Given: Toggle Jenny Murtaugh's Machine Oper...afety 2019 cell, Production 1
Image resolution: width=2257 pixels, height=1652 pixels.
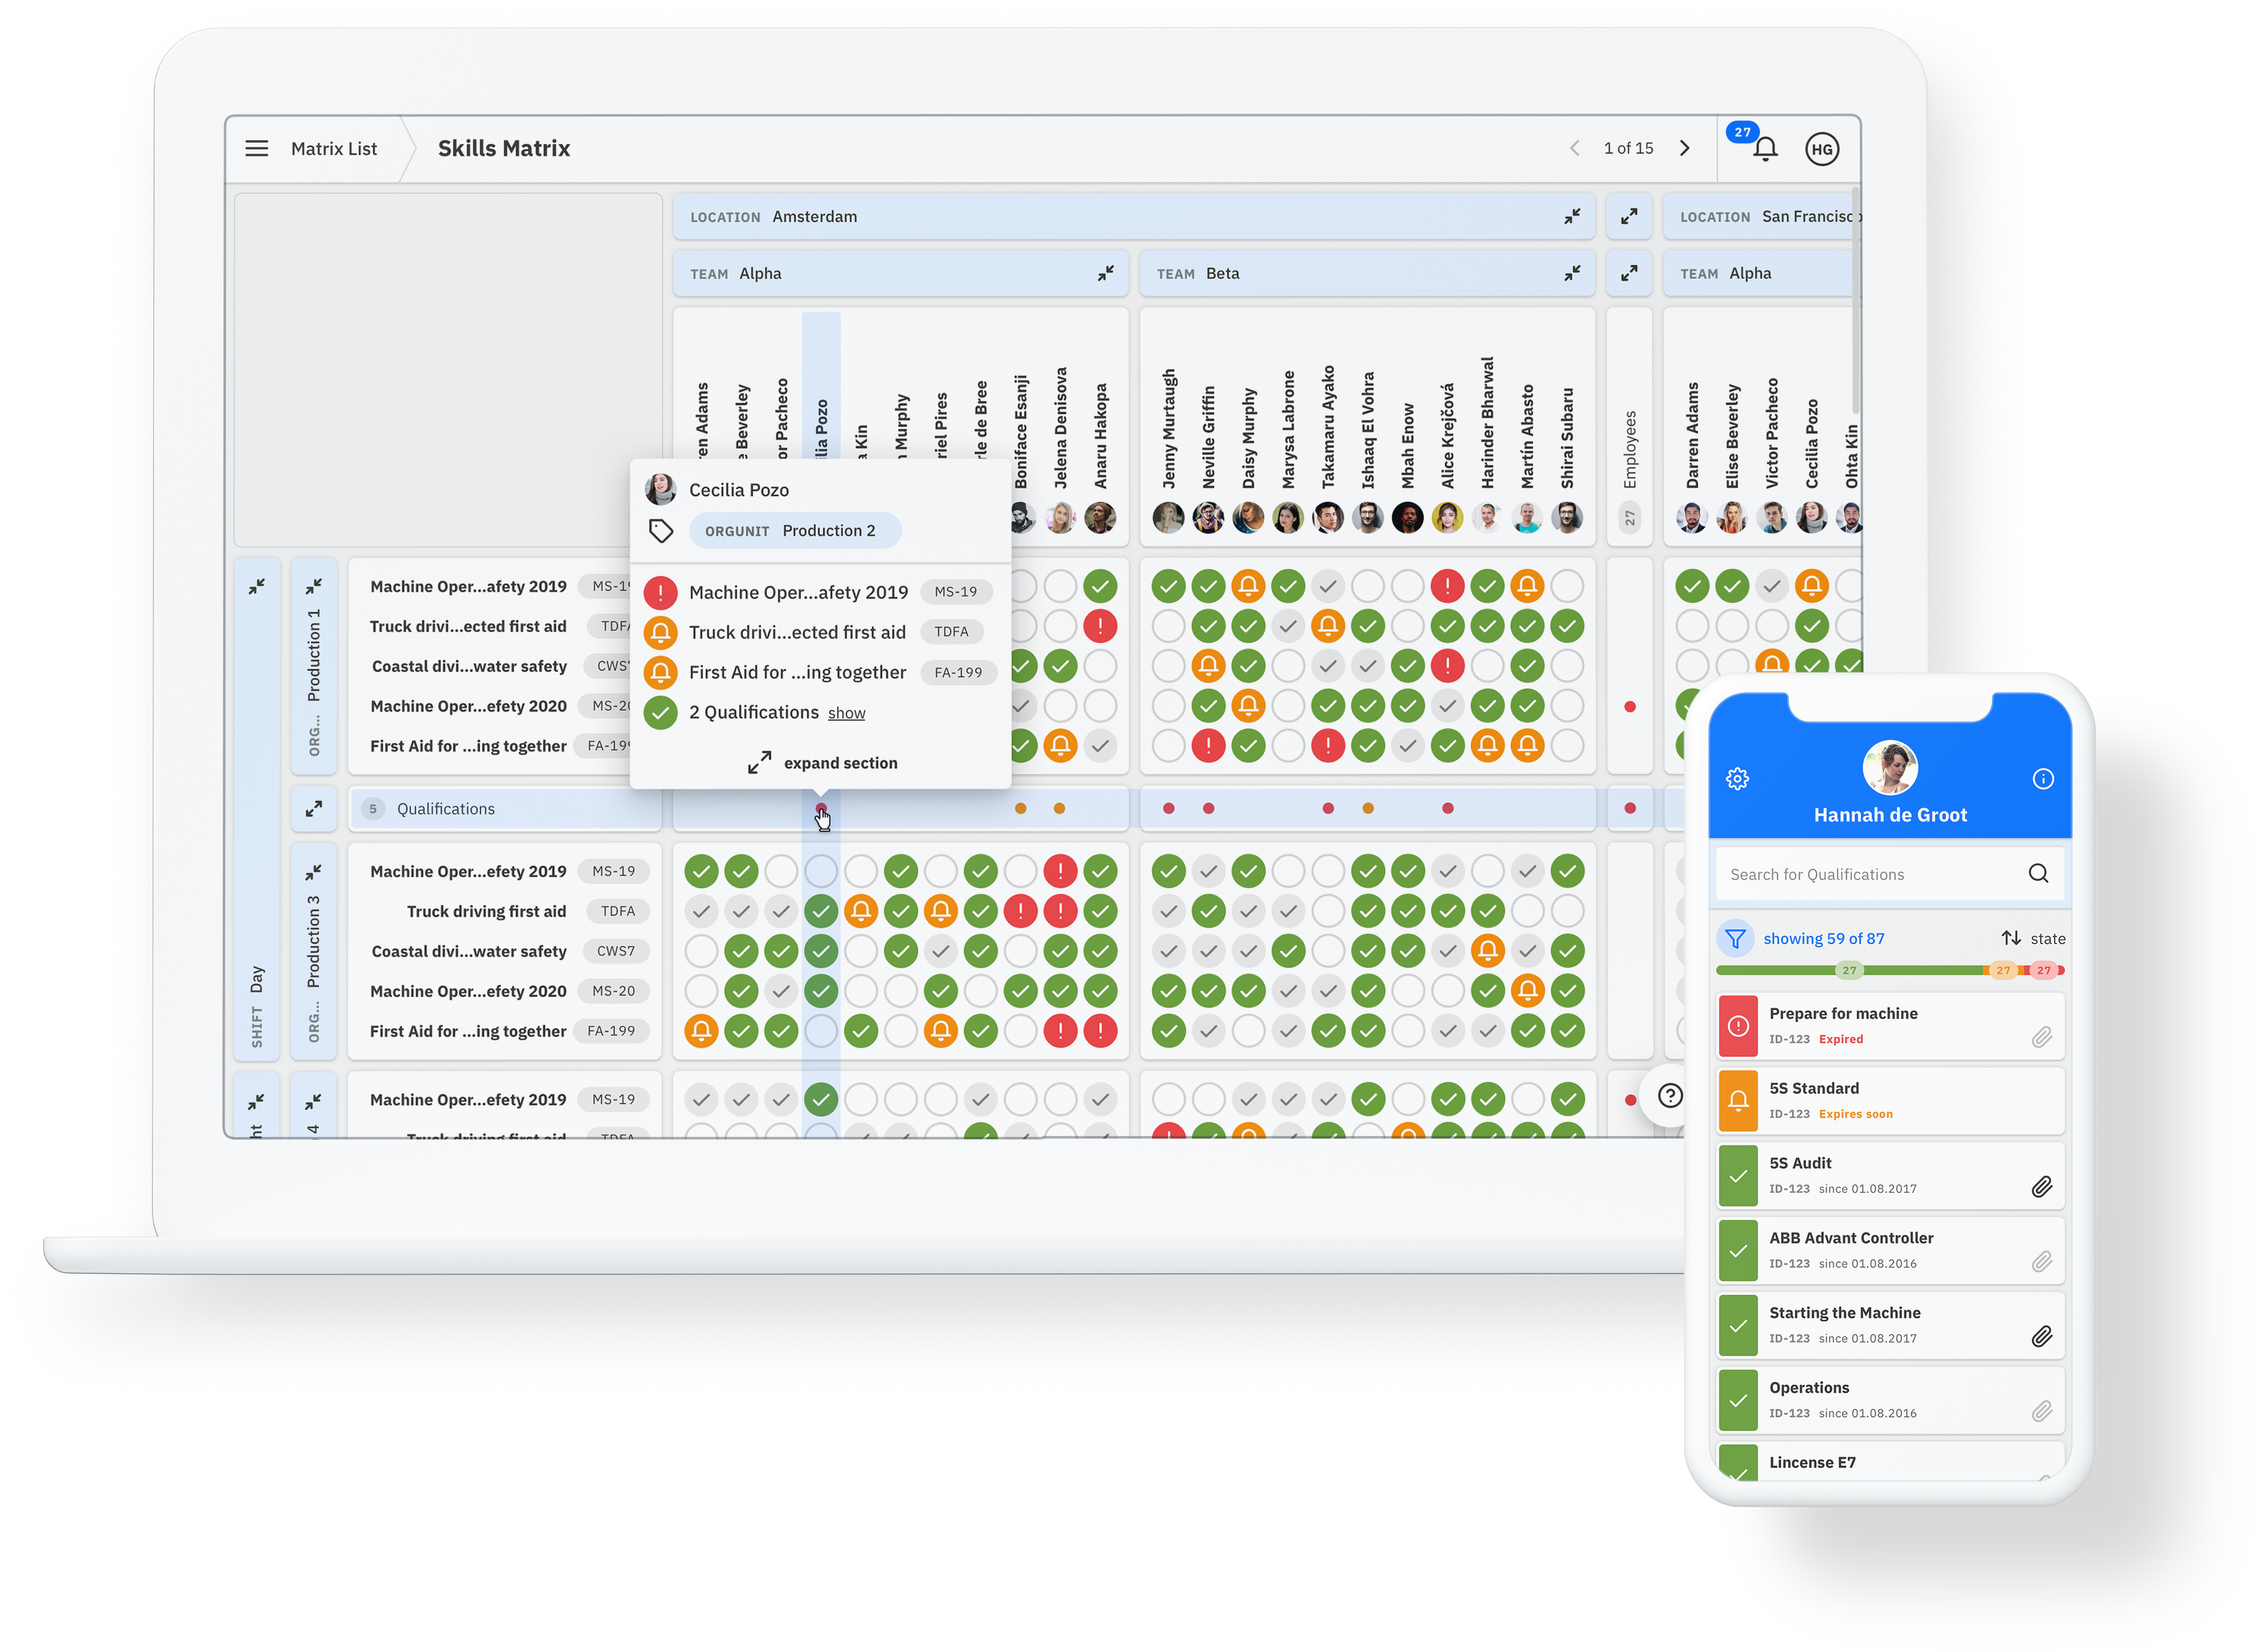Looking at the screenshot, I should pos(1167,586).
